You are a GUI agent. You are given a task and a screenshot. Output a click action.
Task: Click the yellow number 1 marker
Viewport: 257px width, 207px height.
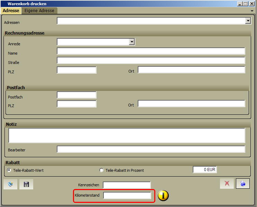pos(163,196)
